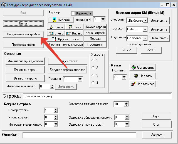
Task: Toggle the Видимость cursor checkbox
Action: (73, 13)
